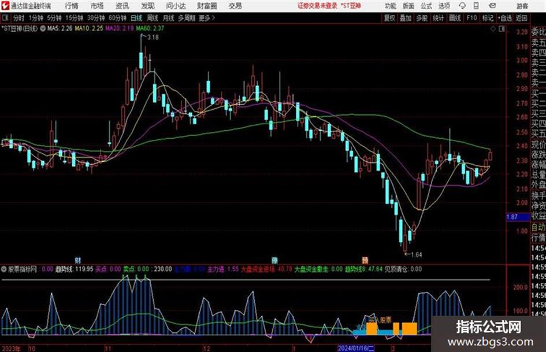Click the MA20: 2.19 label
546x352 pixels.
[x=120, y=28]
